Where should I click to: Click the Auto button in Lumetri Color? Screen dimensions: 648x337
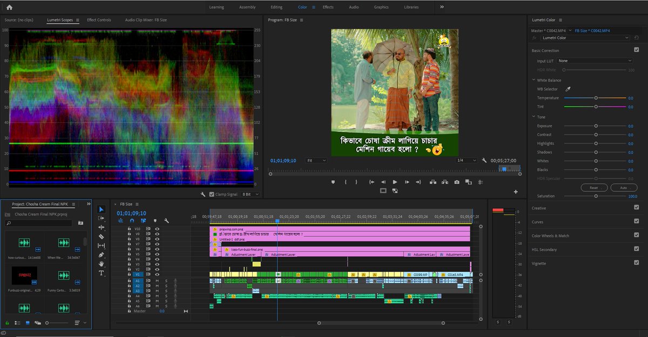pos(624,188)
